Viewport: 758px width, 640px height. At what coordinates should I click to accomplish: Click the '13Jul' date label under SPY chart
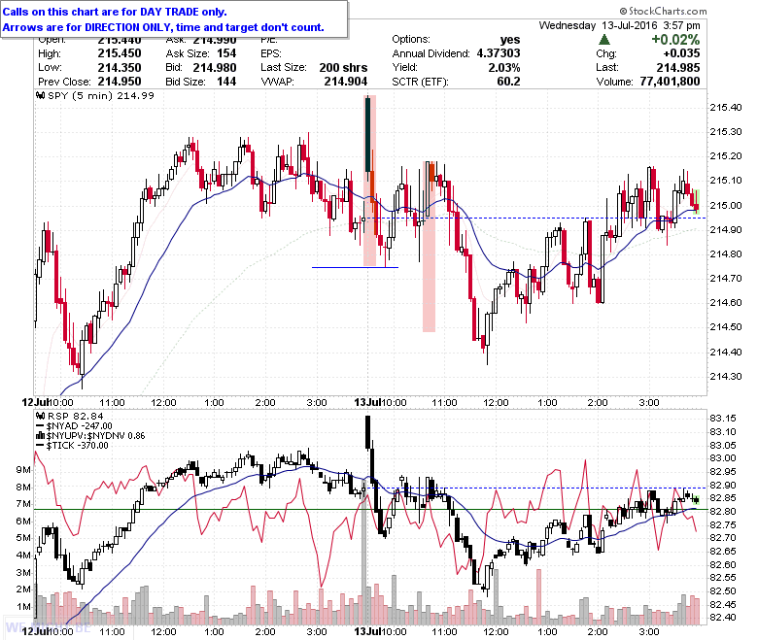[367, 402]
